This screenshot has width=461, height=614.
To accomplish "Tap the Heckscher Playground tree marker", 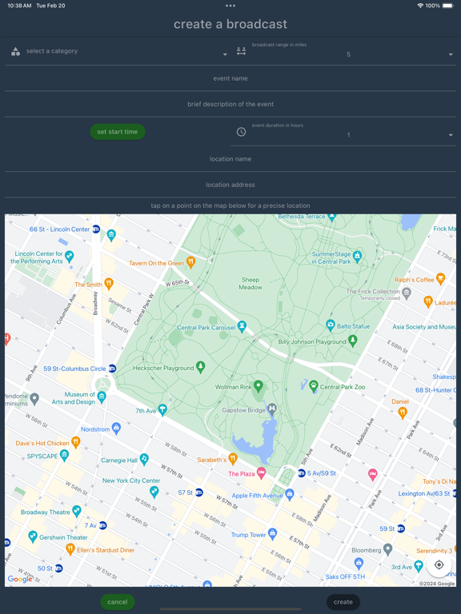I will [x=201, y=367].
